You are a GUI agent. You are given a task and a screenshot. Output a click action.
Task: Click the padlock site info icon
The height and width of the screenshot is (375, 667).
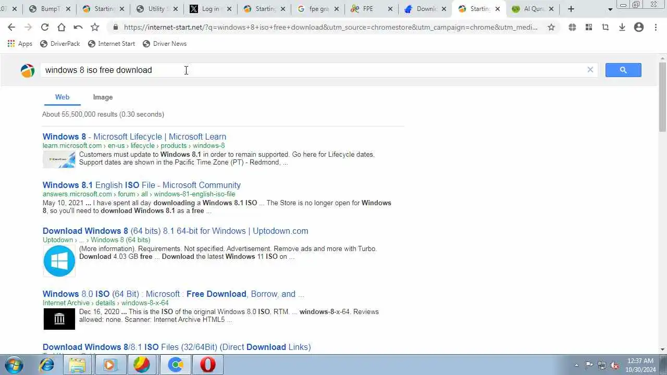[x=115, y=28]
